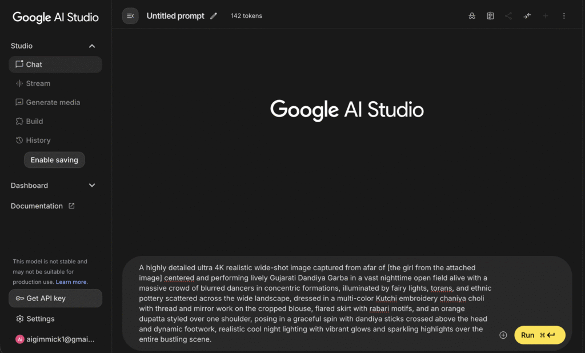Open the three-dot more options menu

click(x=564, y=16)
